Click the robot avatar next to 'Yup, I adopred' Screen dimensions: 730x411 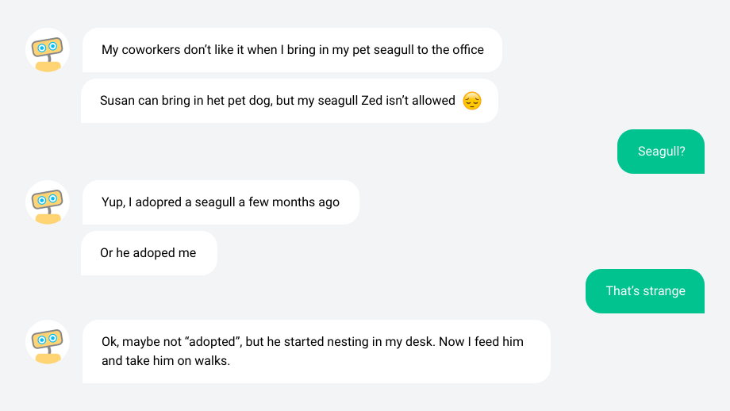[x=48, y=202]
